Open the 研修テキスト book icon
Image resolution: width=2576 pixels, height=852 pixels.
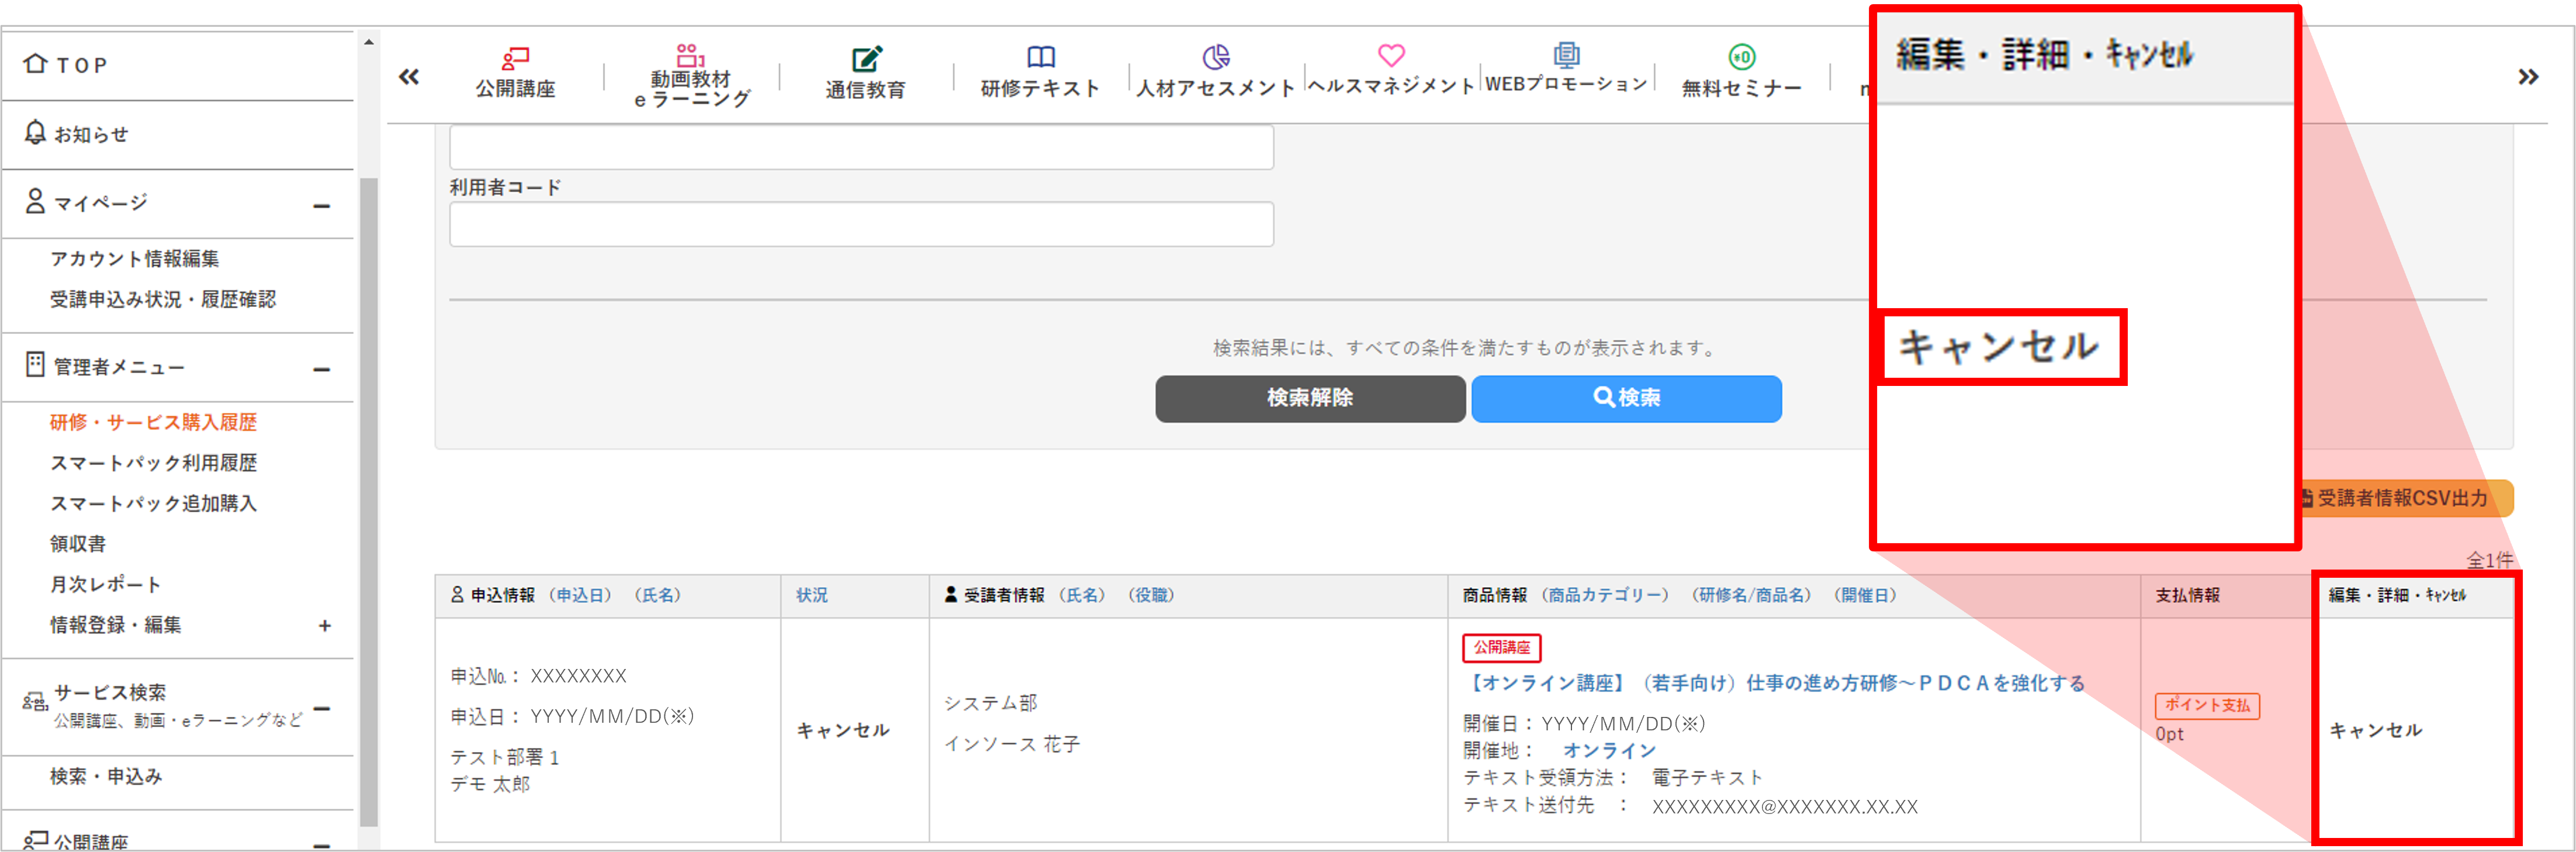coord(1041,57)
